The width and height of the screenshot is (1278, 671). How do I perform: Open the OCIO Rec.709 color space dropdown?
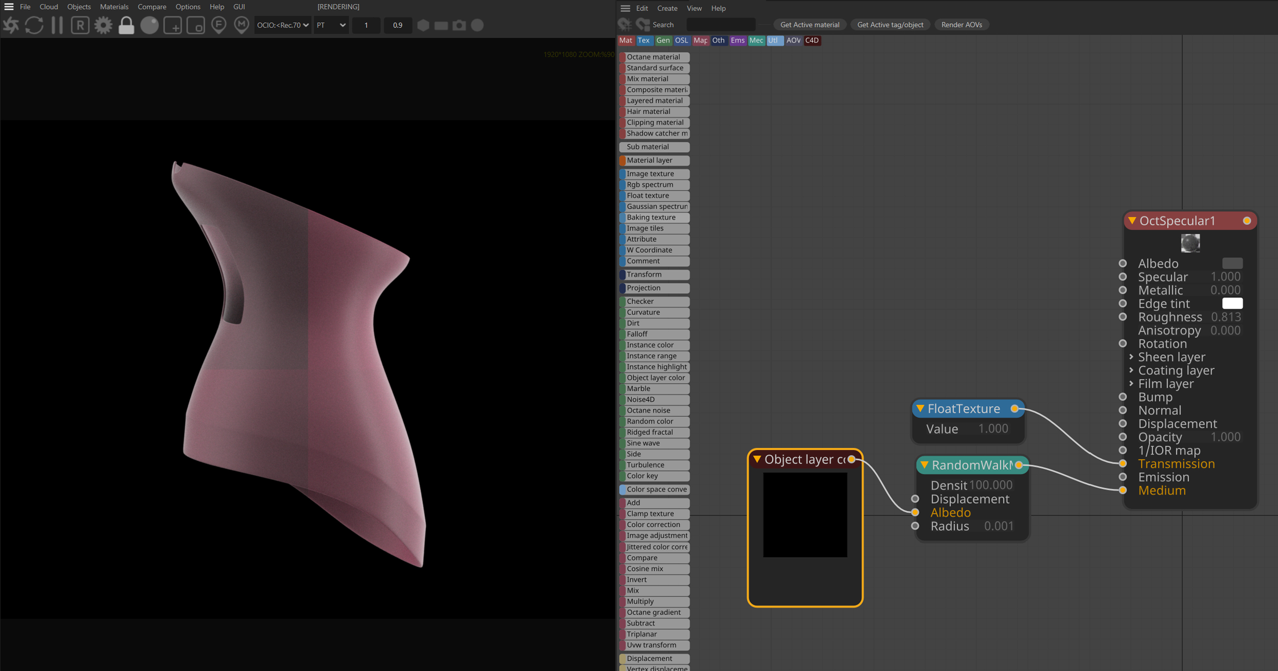coord(282,25)
